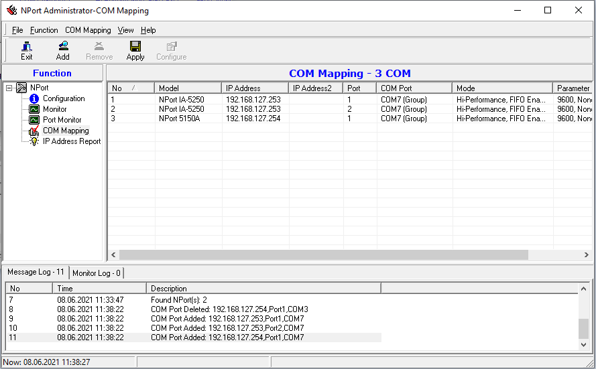
Task: Open the File menu
Action: point(17,30)
